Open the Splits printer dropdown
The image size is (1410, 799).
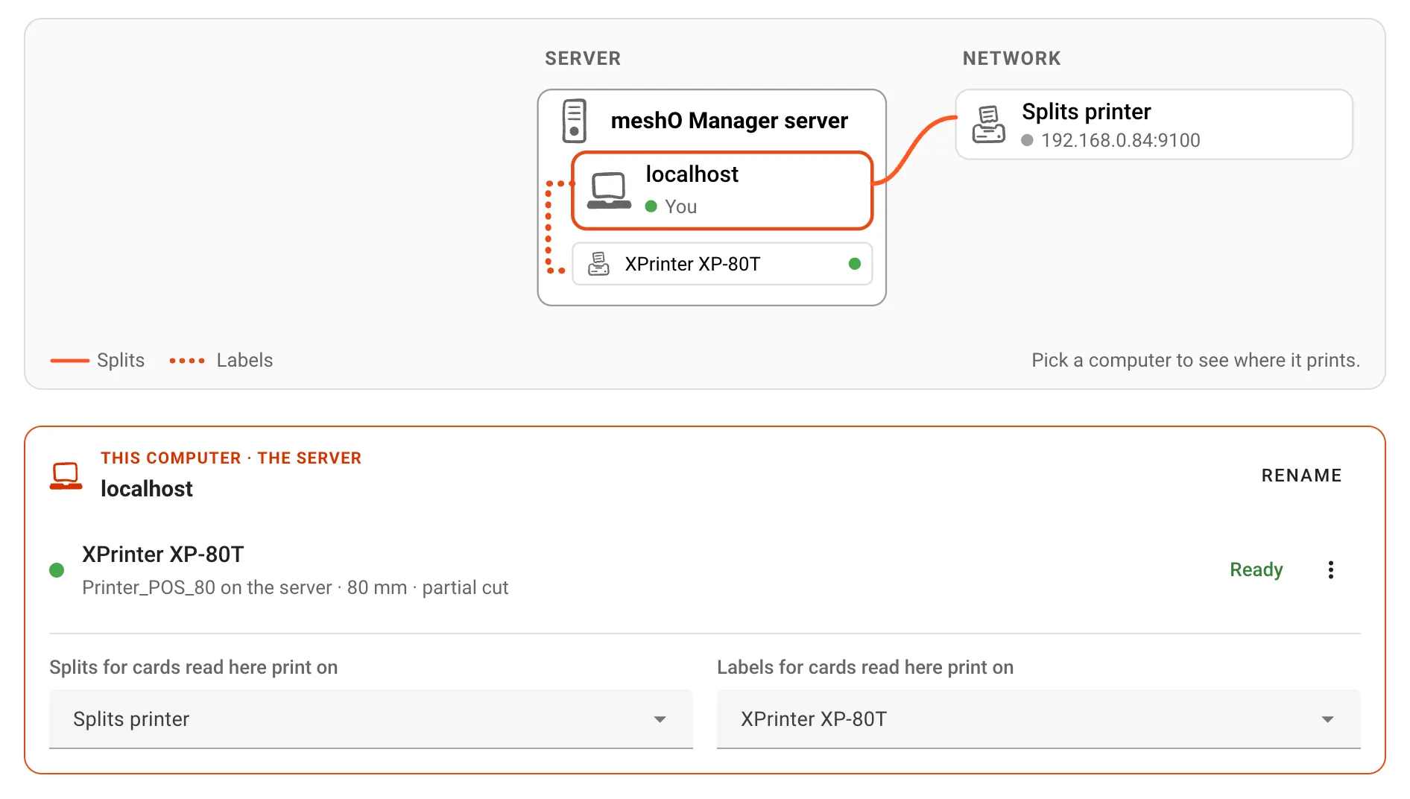(370, 719)
